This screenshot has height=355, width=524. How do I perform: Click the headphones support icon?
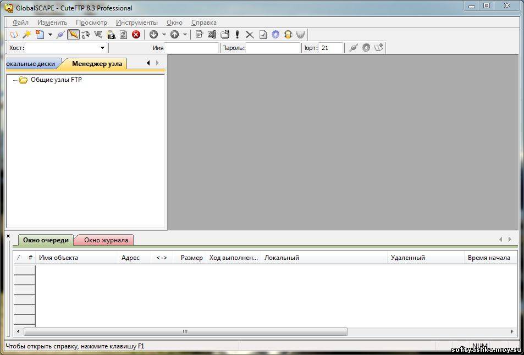[x=288, y=35]
